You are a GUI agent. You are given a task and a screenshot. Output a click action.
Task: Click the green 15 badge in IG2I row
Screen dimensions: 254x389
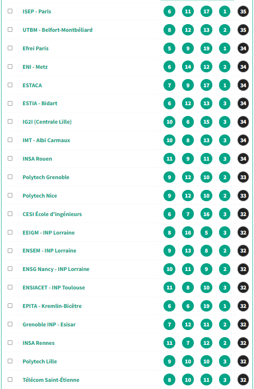click(206, 122)
